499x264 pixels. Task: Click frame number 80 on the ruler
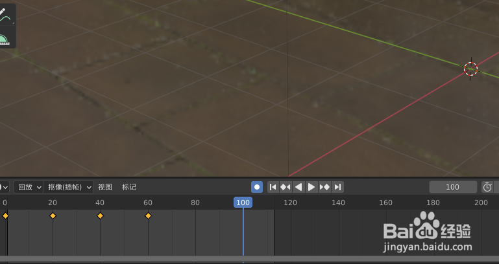pos(195,203)
